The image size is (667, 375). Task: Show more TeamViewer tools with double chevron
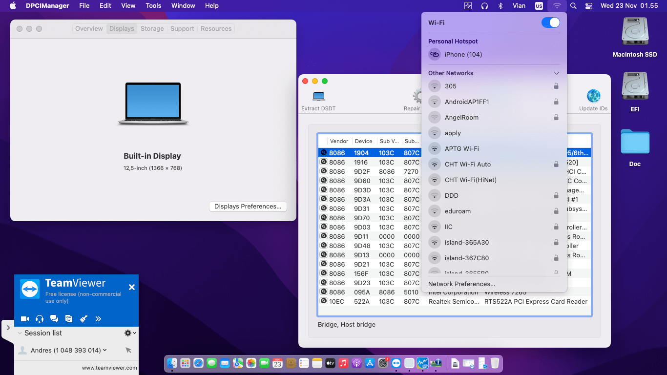[x=98, y=319]
